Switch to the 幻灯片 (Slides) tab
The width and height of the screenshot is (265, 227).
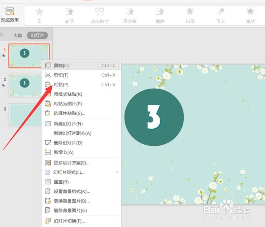coord(37,35)
